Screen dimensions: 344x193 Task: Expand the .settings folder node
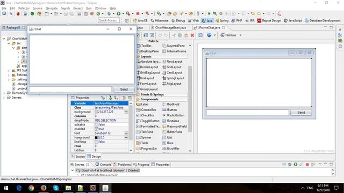coord(9,80)
